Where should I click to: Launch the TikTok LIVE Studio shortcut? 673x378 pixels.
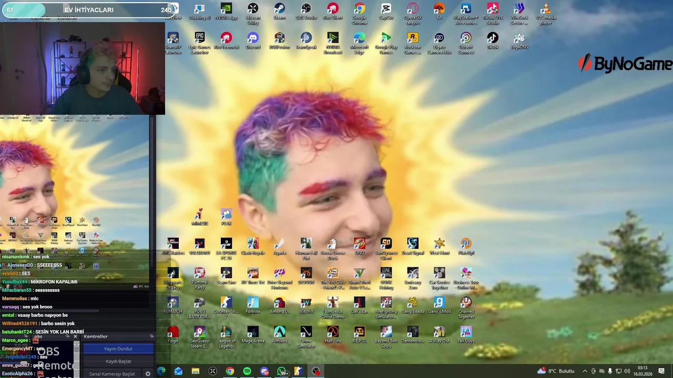click(492, 14)
